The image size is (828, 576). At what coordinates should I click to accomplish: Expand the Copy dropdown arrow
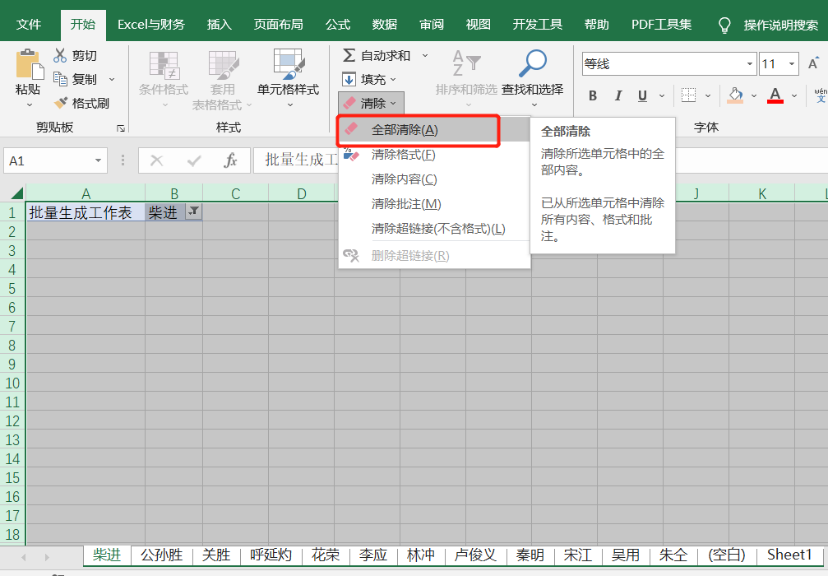click(x=112, y=79)
